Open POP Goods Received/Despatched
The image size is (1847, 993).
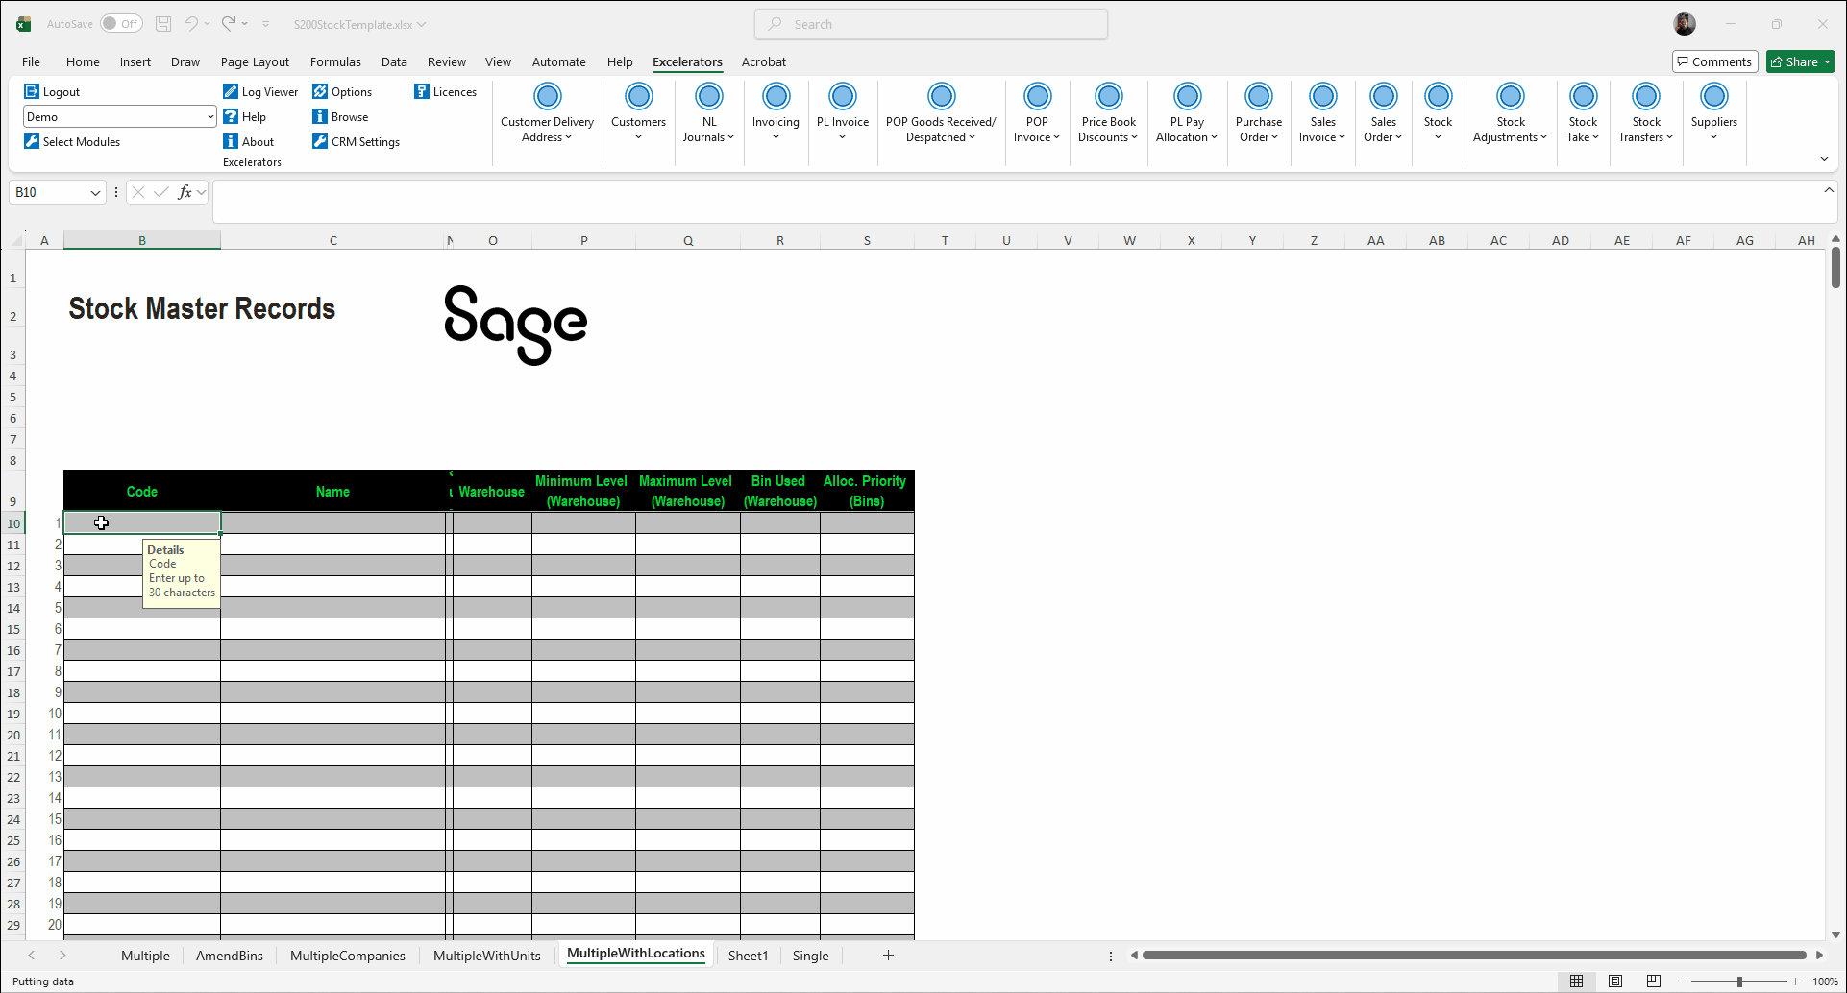[x=941, y=113]
